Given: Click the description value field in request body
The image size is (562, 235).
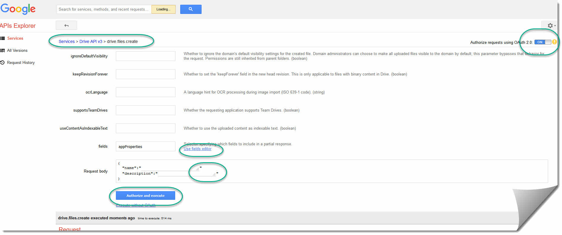Looking at the screenshot, I should 187,173.
